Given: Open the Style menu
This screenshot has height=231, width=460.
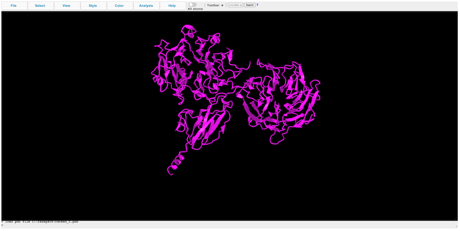Looking at the screenshot, I should click(x=94, y=6).
